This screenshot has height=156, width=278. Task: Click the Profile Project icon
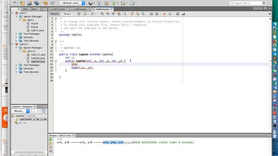tap(132, 3)
